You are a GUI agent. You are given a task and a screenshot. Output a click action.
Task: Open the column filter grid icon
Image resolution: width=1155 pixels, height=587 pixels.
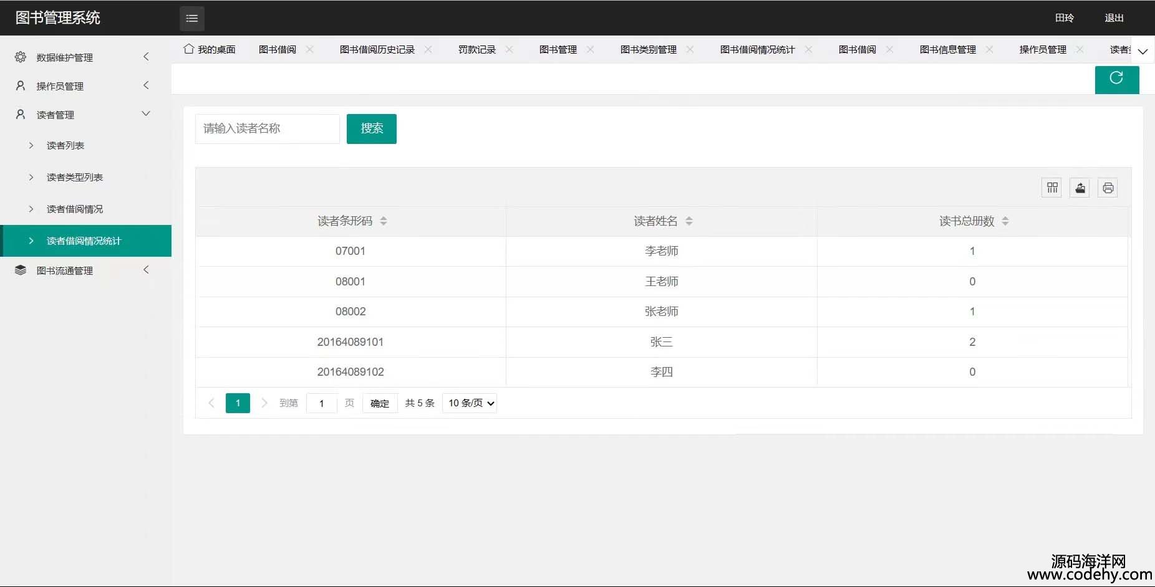tap(1052, 188)
